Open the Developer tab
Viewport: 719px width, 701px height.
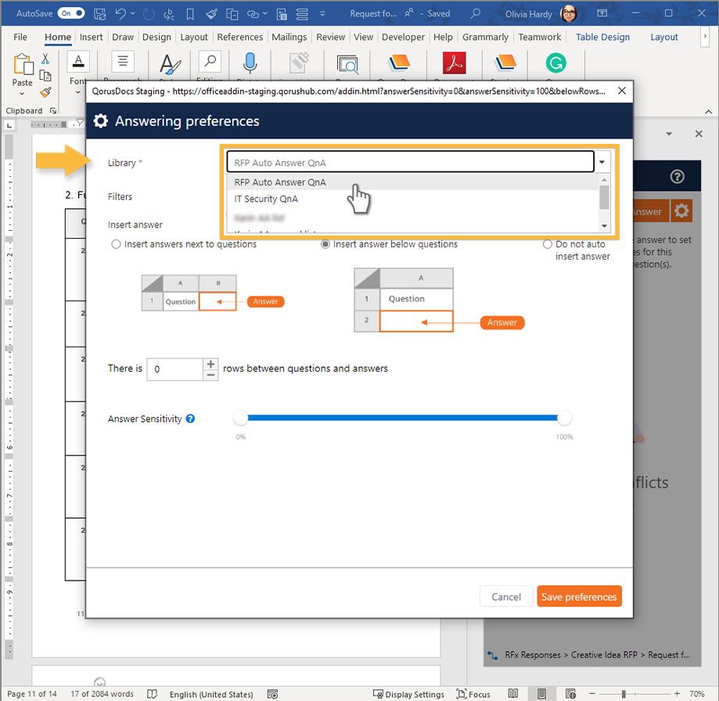(x=403, y=37)
